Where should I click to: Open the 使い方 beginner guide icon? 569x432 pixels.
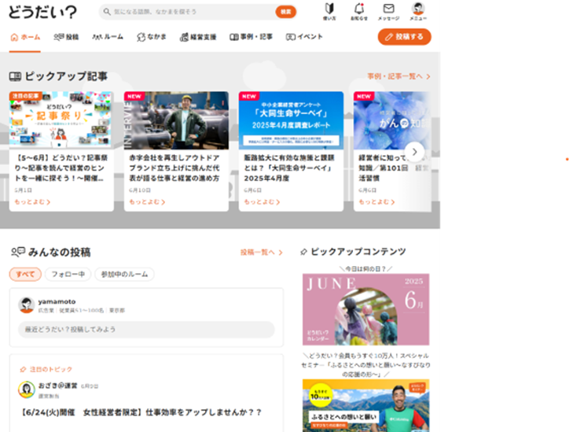click(330, 10)
